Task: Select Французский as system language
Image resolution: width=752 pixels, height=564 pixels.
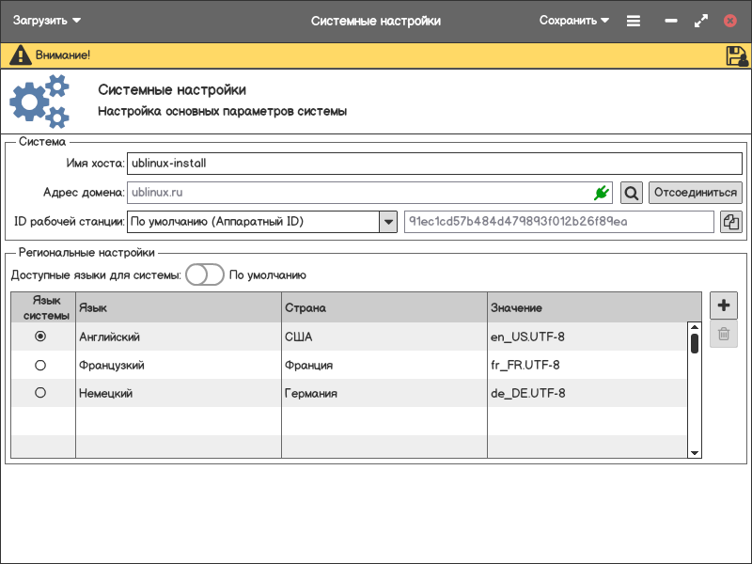Action: pyautogui.click(x=40, y=365)
